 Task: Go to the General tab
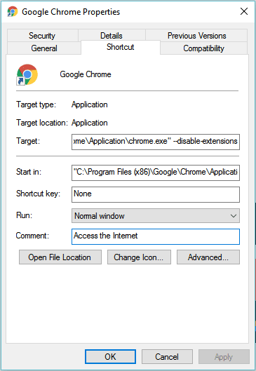pos(44,48)
